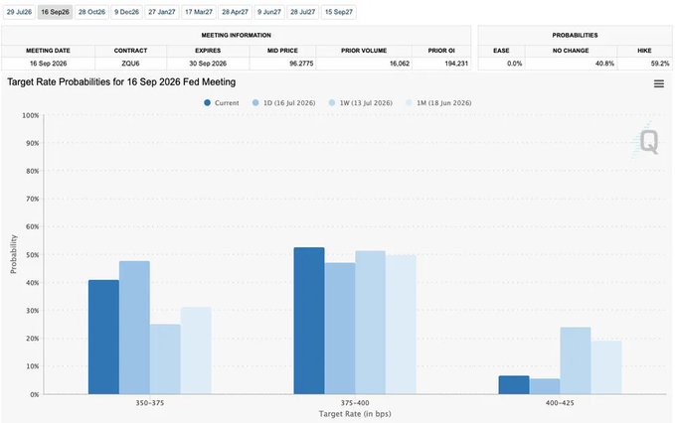Click the 1W bar in 350-375 group

[165, 358]
